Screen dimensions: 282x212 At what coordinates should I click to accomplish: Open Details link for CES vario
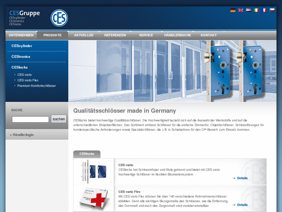point(242,178)
